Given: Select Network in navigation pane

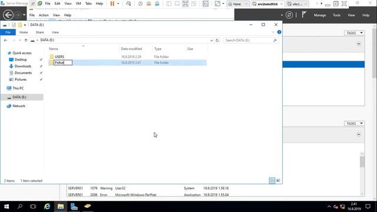Looking at the screenshot, I should [18, 106].
